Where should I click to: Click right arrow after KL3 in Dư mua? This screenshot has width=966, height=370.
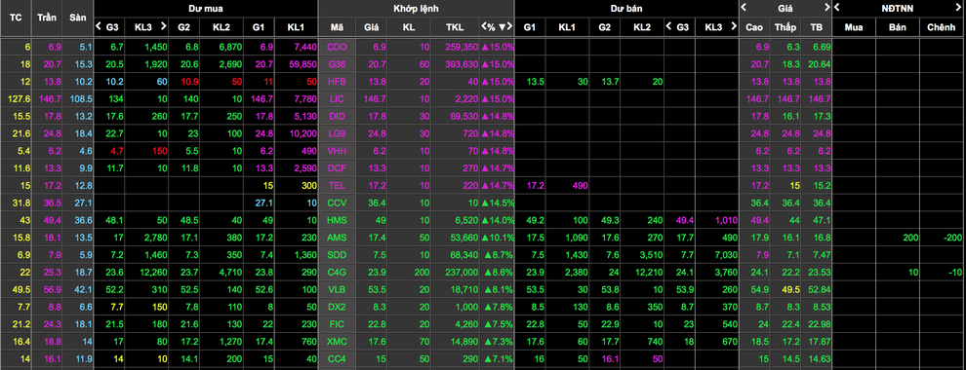pyautogui.click(x=163, y=26)
